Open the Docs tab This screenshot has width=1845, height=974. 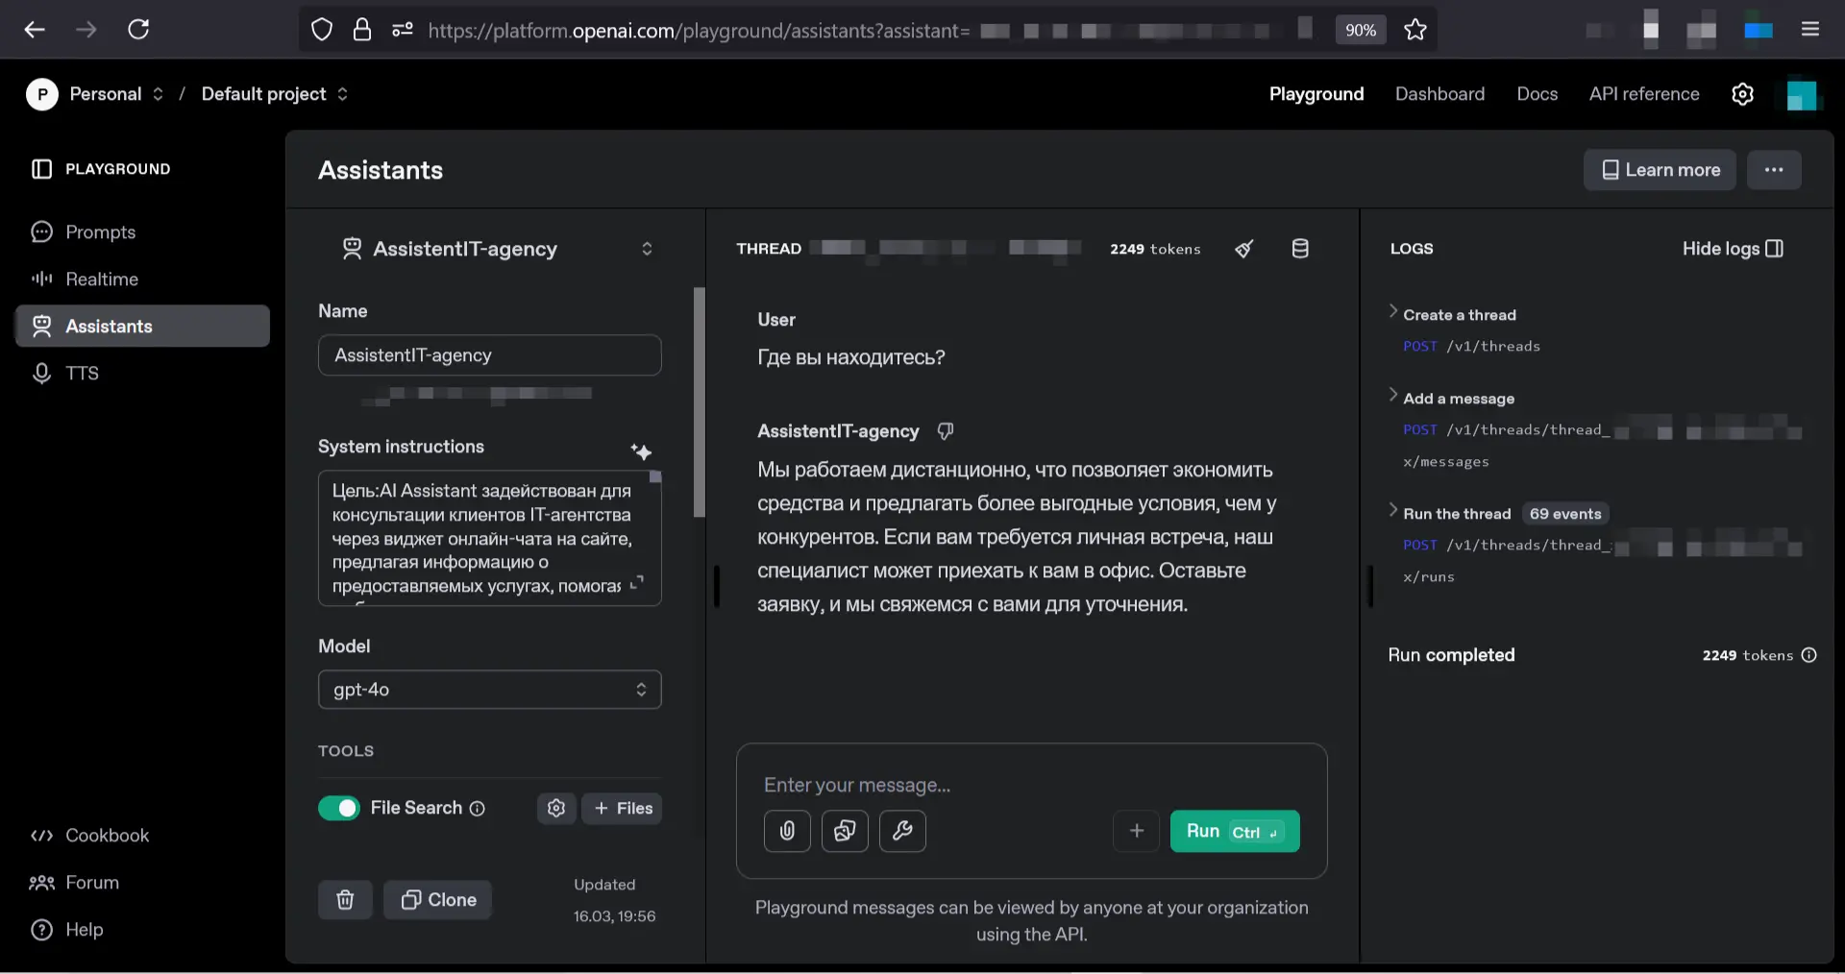(x=1537, y=94)
